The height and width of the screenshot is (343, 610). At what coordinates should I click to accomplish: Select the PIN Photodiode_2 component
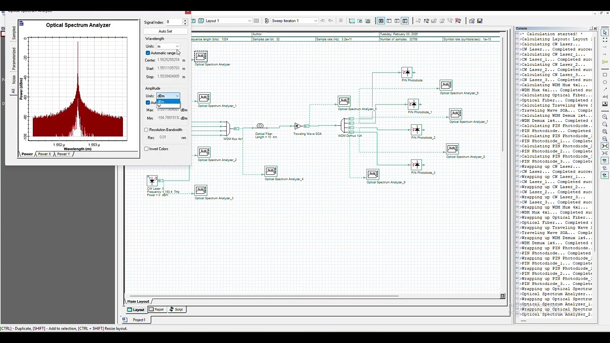(417, 130)
